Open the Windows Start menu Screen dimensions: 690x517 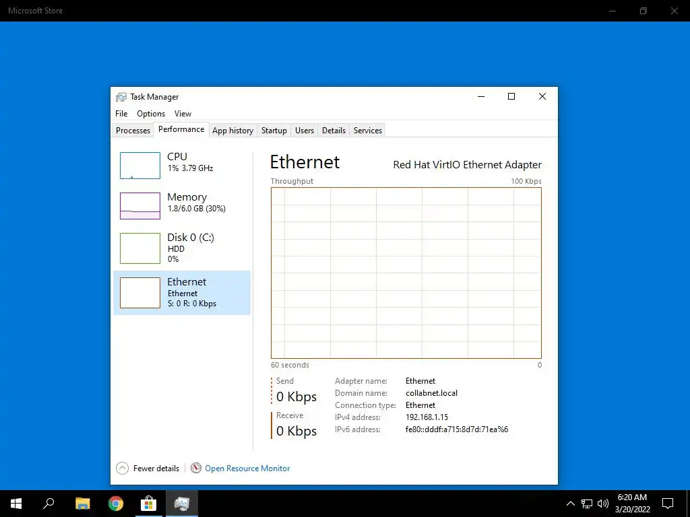click(16, 504)
